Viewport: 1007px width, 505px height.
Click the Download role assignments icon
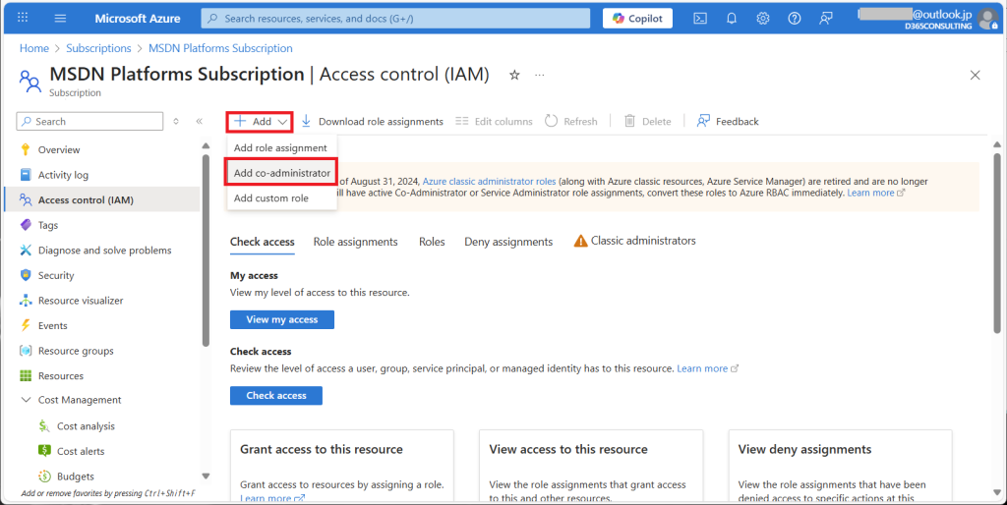click(307, 121)
